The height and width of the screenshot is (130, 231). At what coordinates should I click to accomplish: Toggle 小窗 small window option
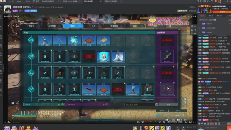pos(193,30)
